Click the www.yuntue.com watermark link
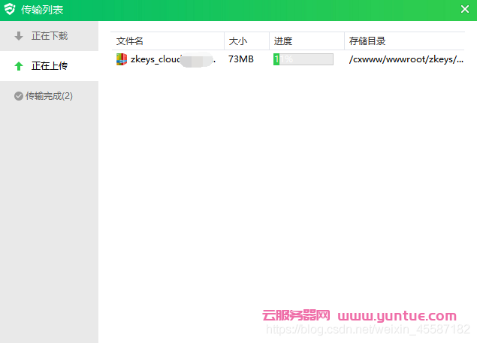 (x=397, y=316)
